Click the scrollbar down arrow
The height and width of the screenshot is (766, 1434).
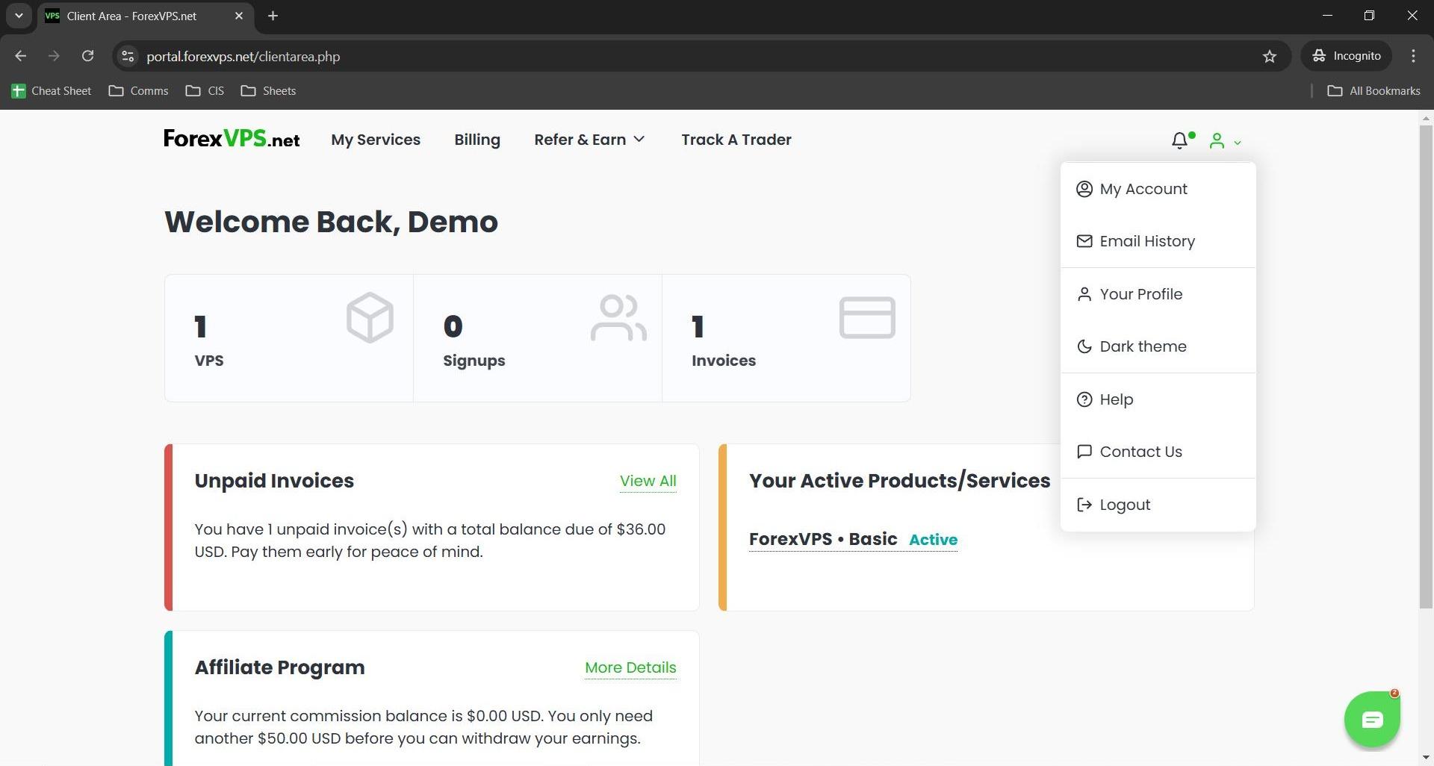pyautogui.click(x=1426, y=759)
